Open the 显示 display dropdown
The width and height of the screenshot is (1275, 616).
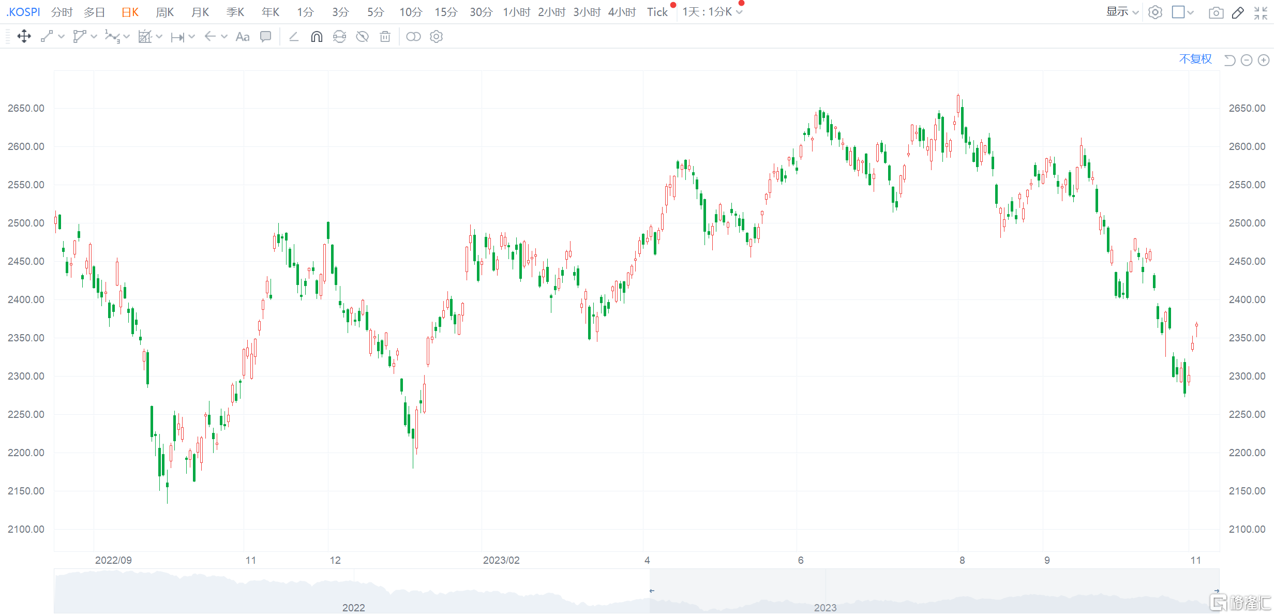click(1122, 12)
